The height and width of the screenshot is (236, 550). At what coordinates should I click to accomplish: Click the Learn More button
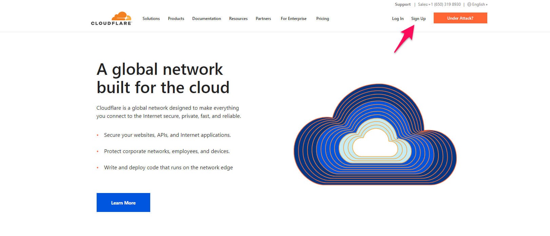(x=123, y=202)
